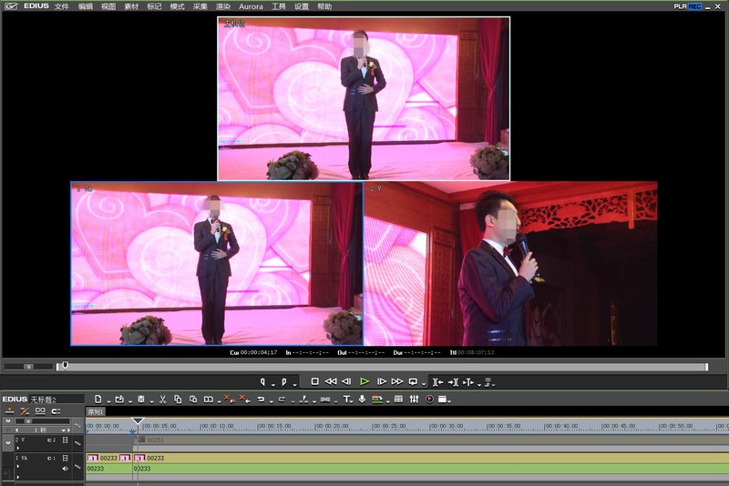This screenshot has height=486, width=729.
Task: Open the title creation T tool
Action: point(346,400)
